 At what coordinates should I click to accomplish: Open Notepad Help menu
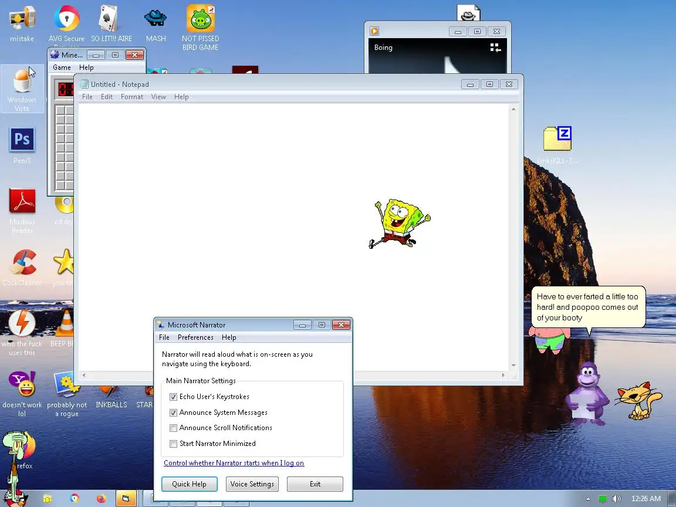(x=181, y=97)
